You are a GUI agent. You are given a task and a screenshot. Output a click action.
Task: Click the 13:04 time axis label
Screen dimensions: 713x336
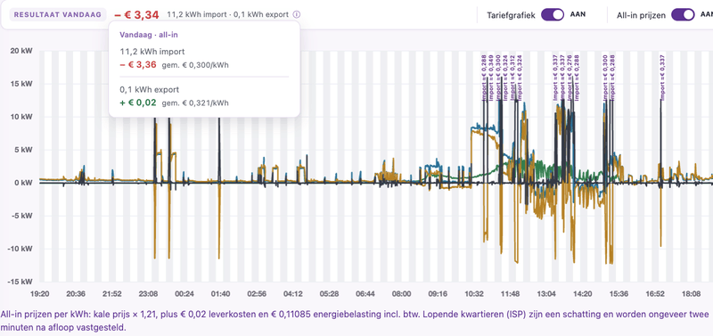click(546, 294)
